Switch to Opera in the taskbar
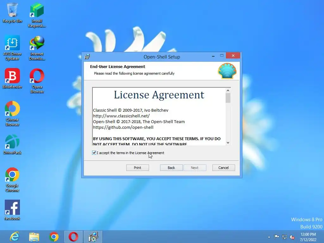324x243 pixels. [x=73, y=237]
